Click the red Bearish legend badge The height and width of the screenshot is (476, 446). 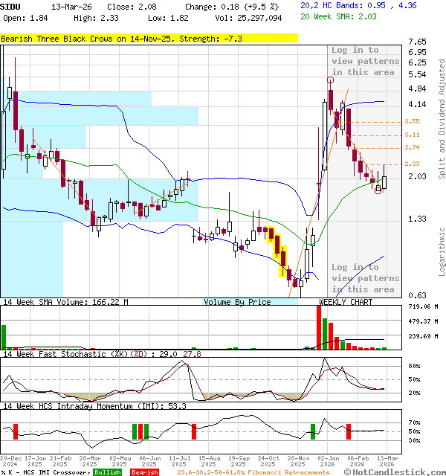pos(145,472)
